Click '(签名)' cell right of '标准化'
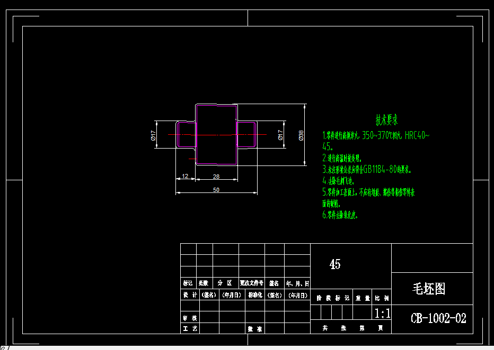 [x=275, y=296]
